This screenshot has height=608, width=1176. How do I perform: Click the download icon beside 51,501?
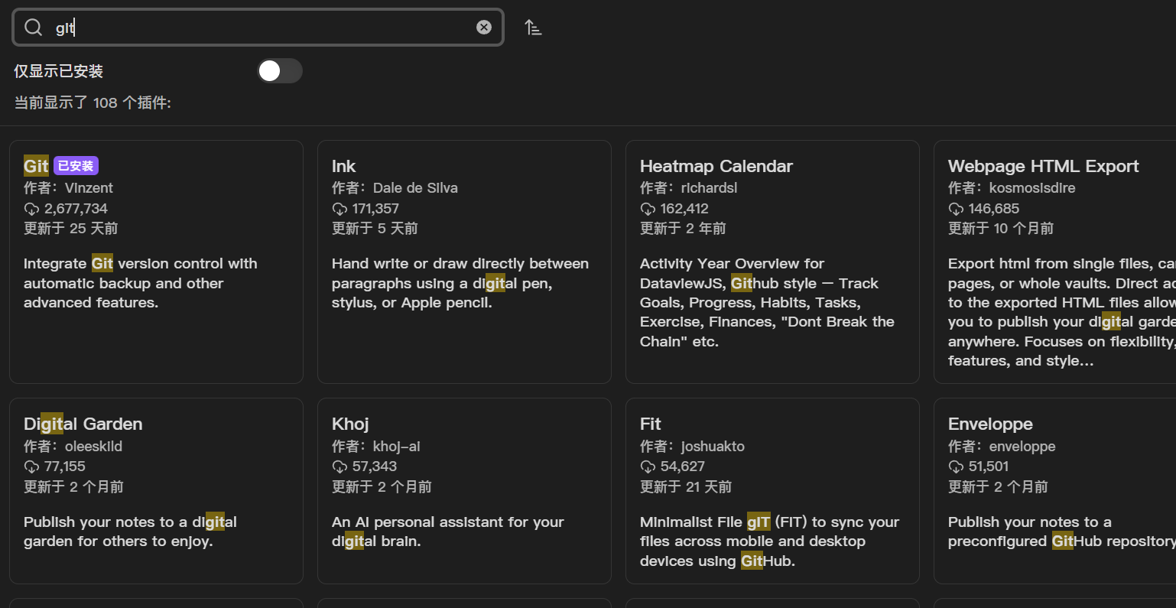pyautogui.click(x=956, y=467)
